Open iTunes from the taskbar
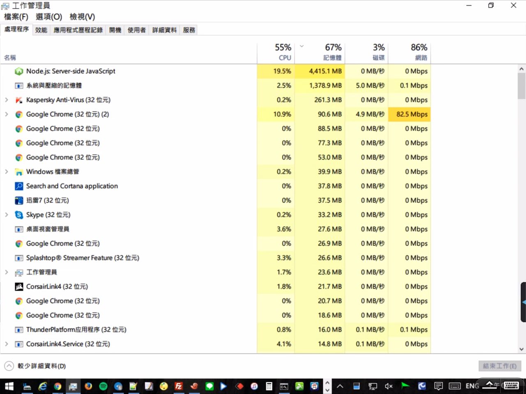This screenshot has width=526, height=394. [254, 386]
